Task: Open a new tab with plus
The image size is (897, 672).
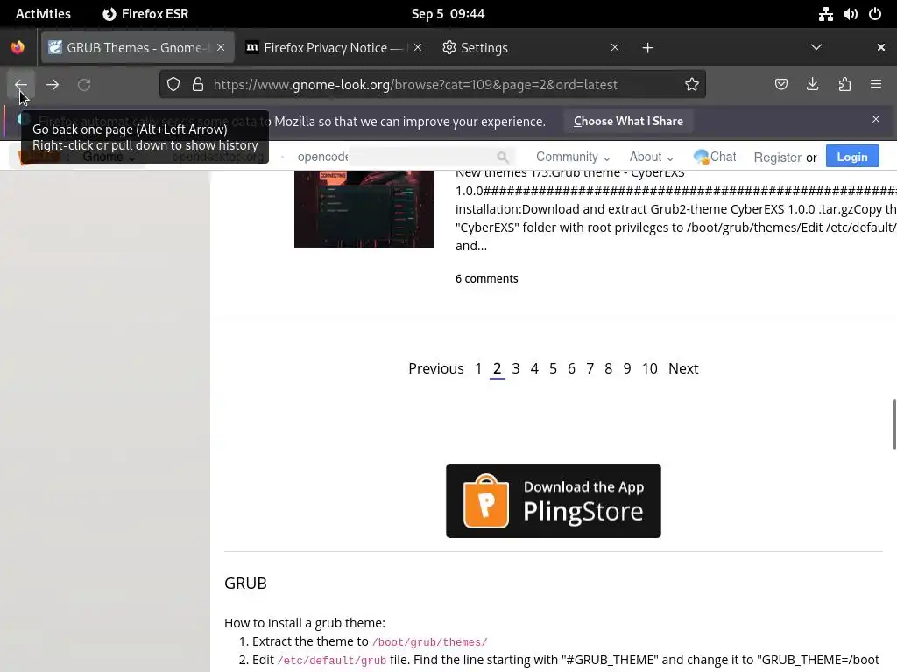Action: [x=647, y=48]
